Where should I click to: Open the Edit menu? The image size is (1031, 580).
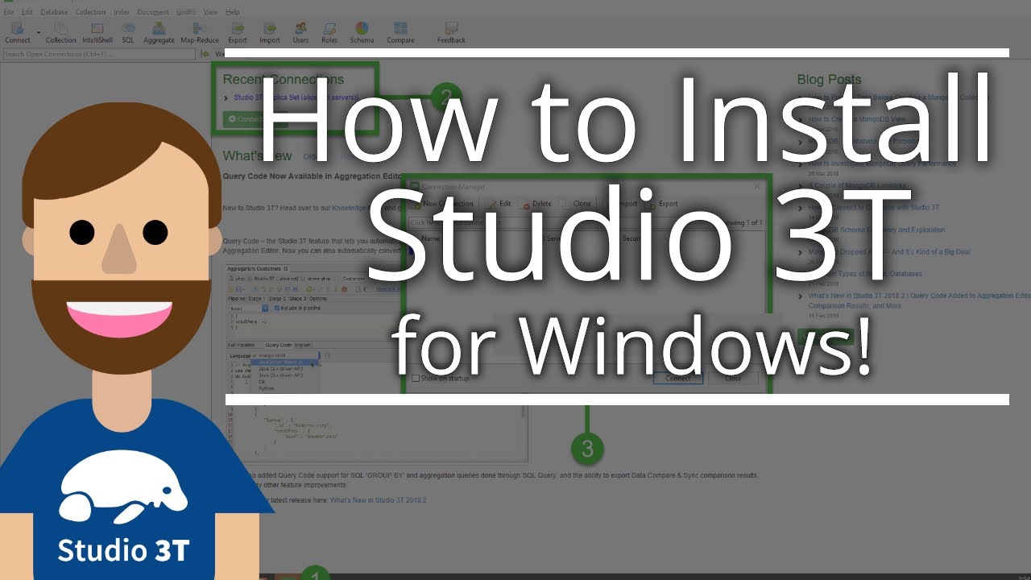(x=27, y=12)
